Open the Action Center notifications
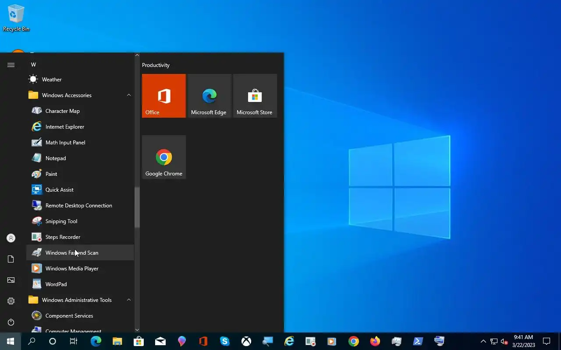 (547, 341)
